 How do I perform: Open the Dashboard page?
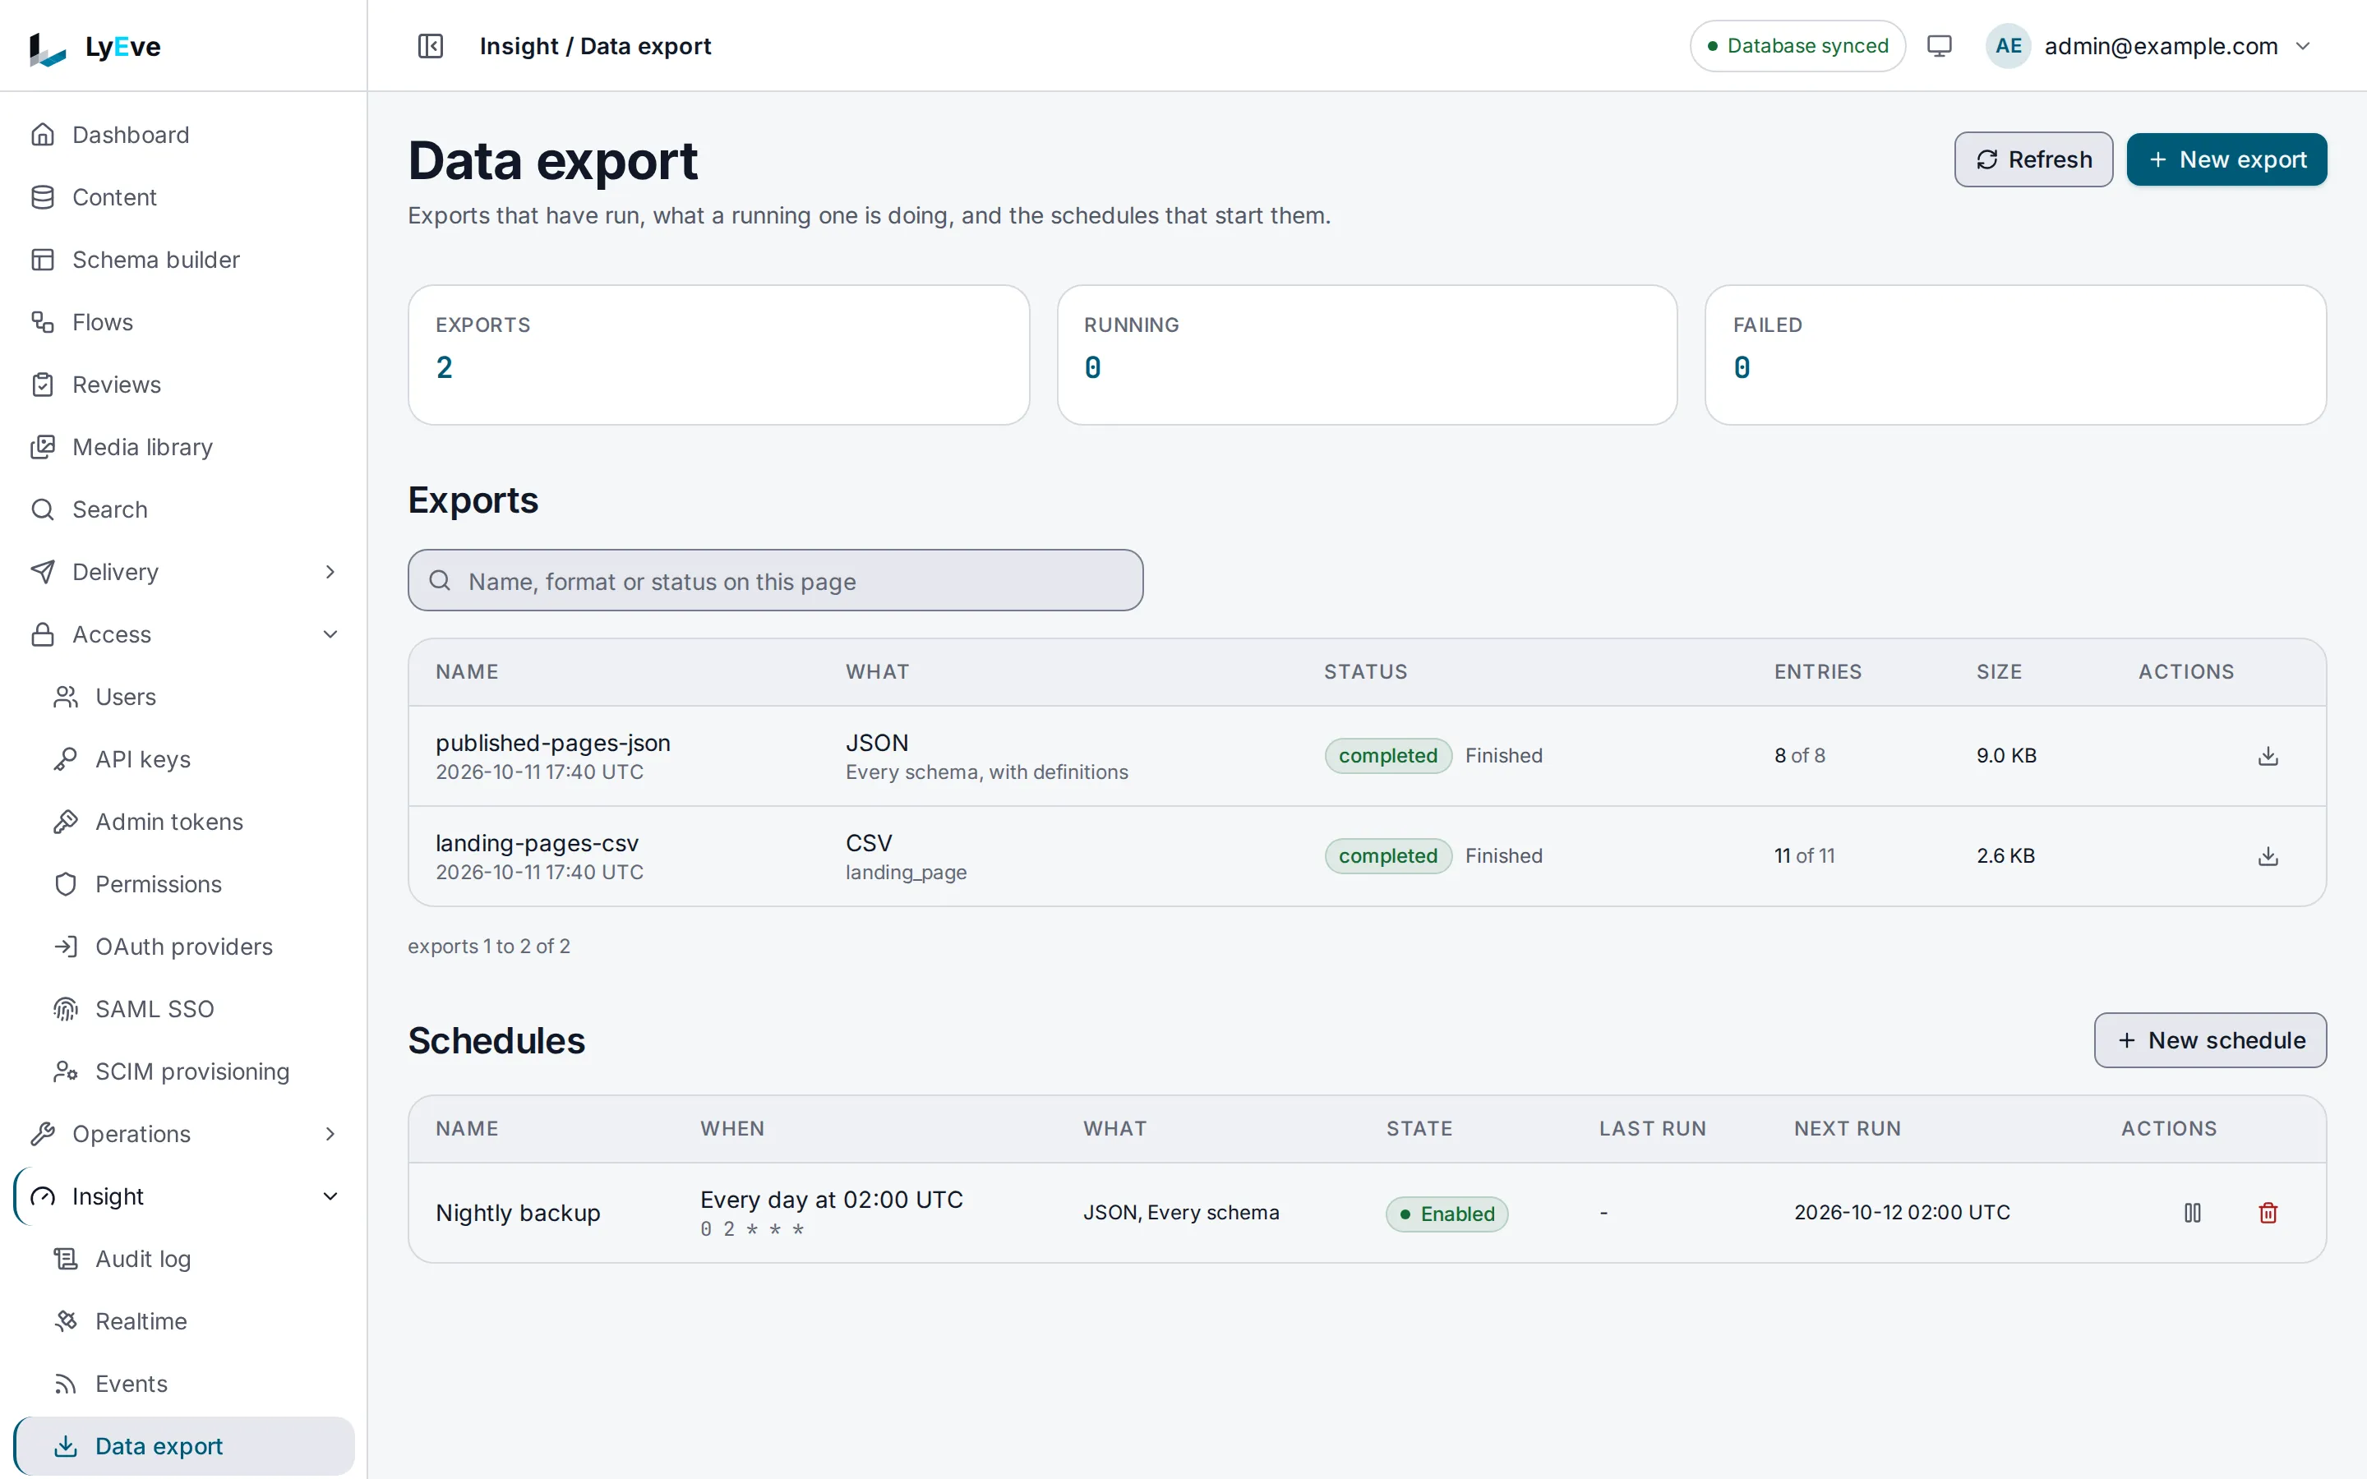pyautogui.click(x=184, y=135)
